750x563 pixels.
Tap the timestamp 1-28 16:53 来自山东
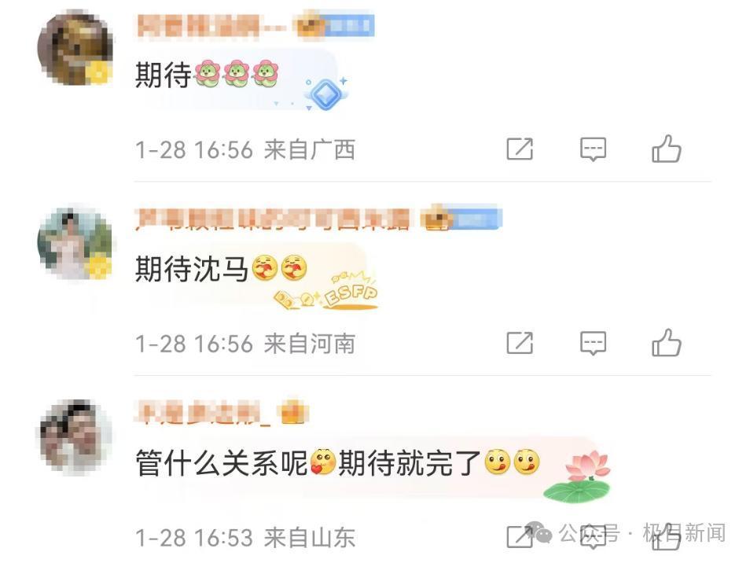click(245, 538)
